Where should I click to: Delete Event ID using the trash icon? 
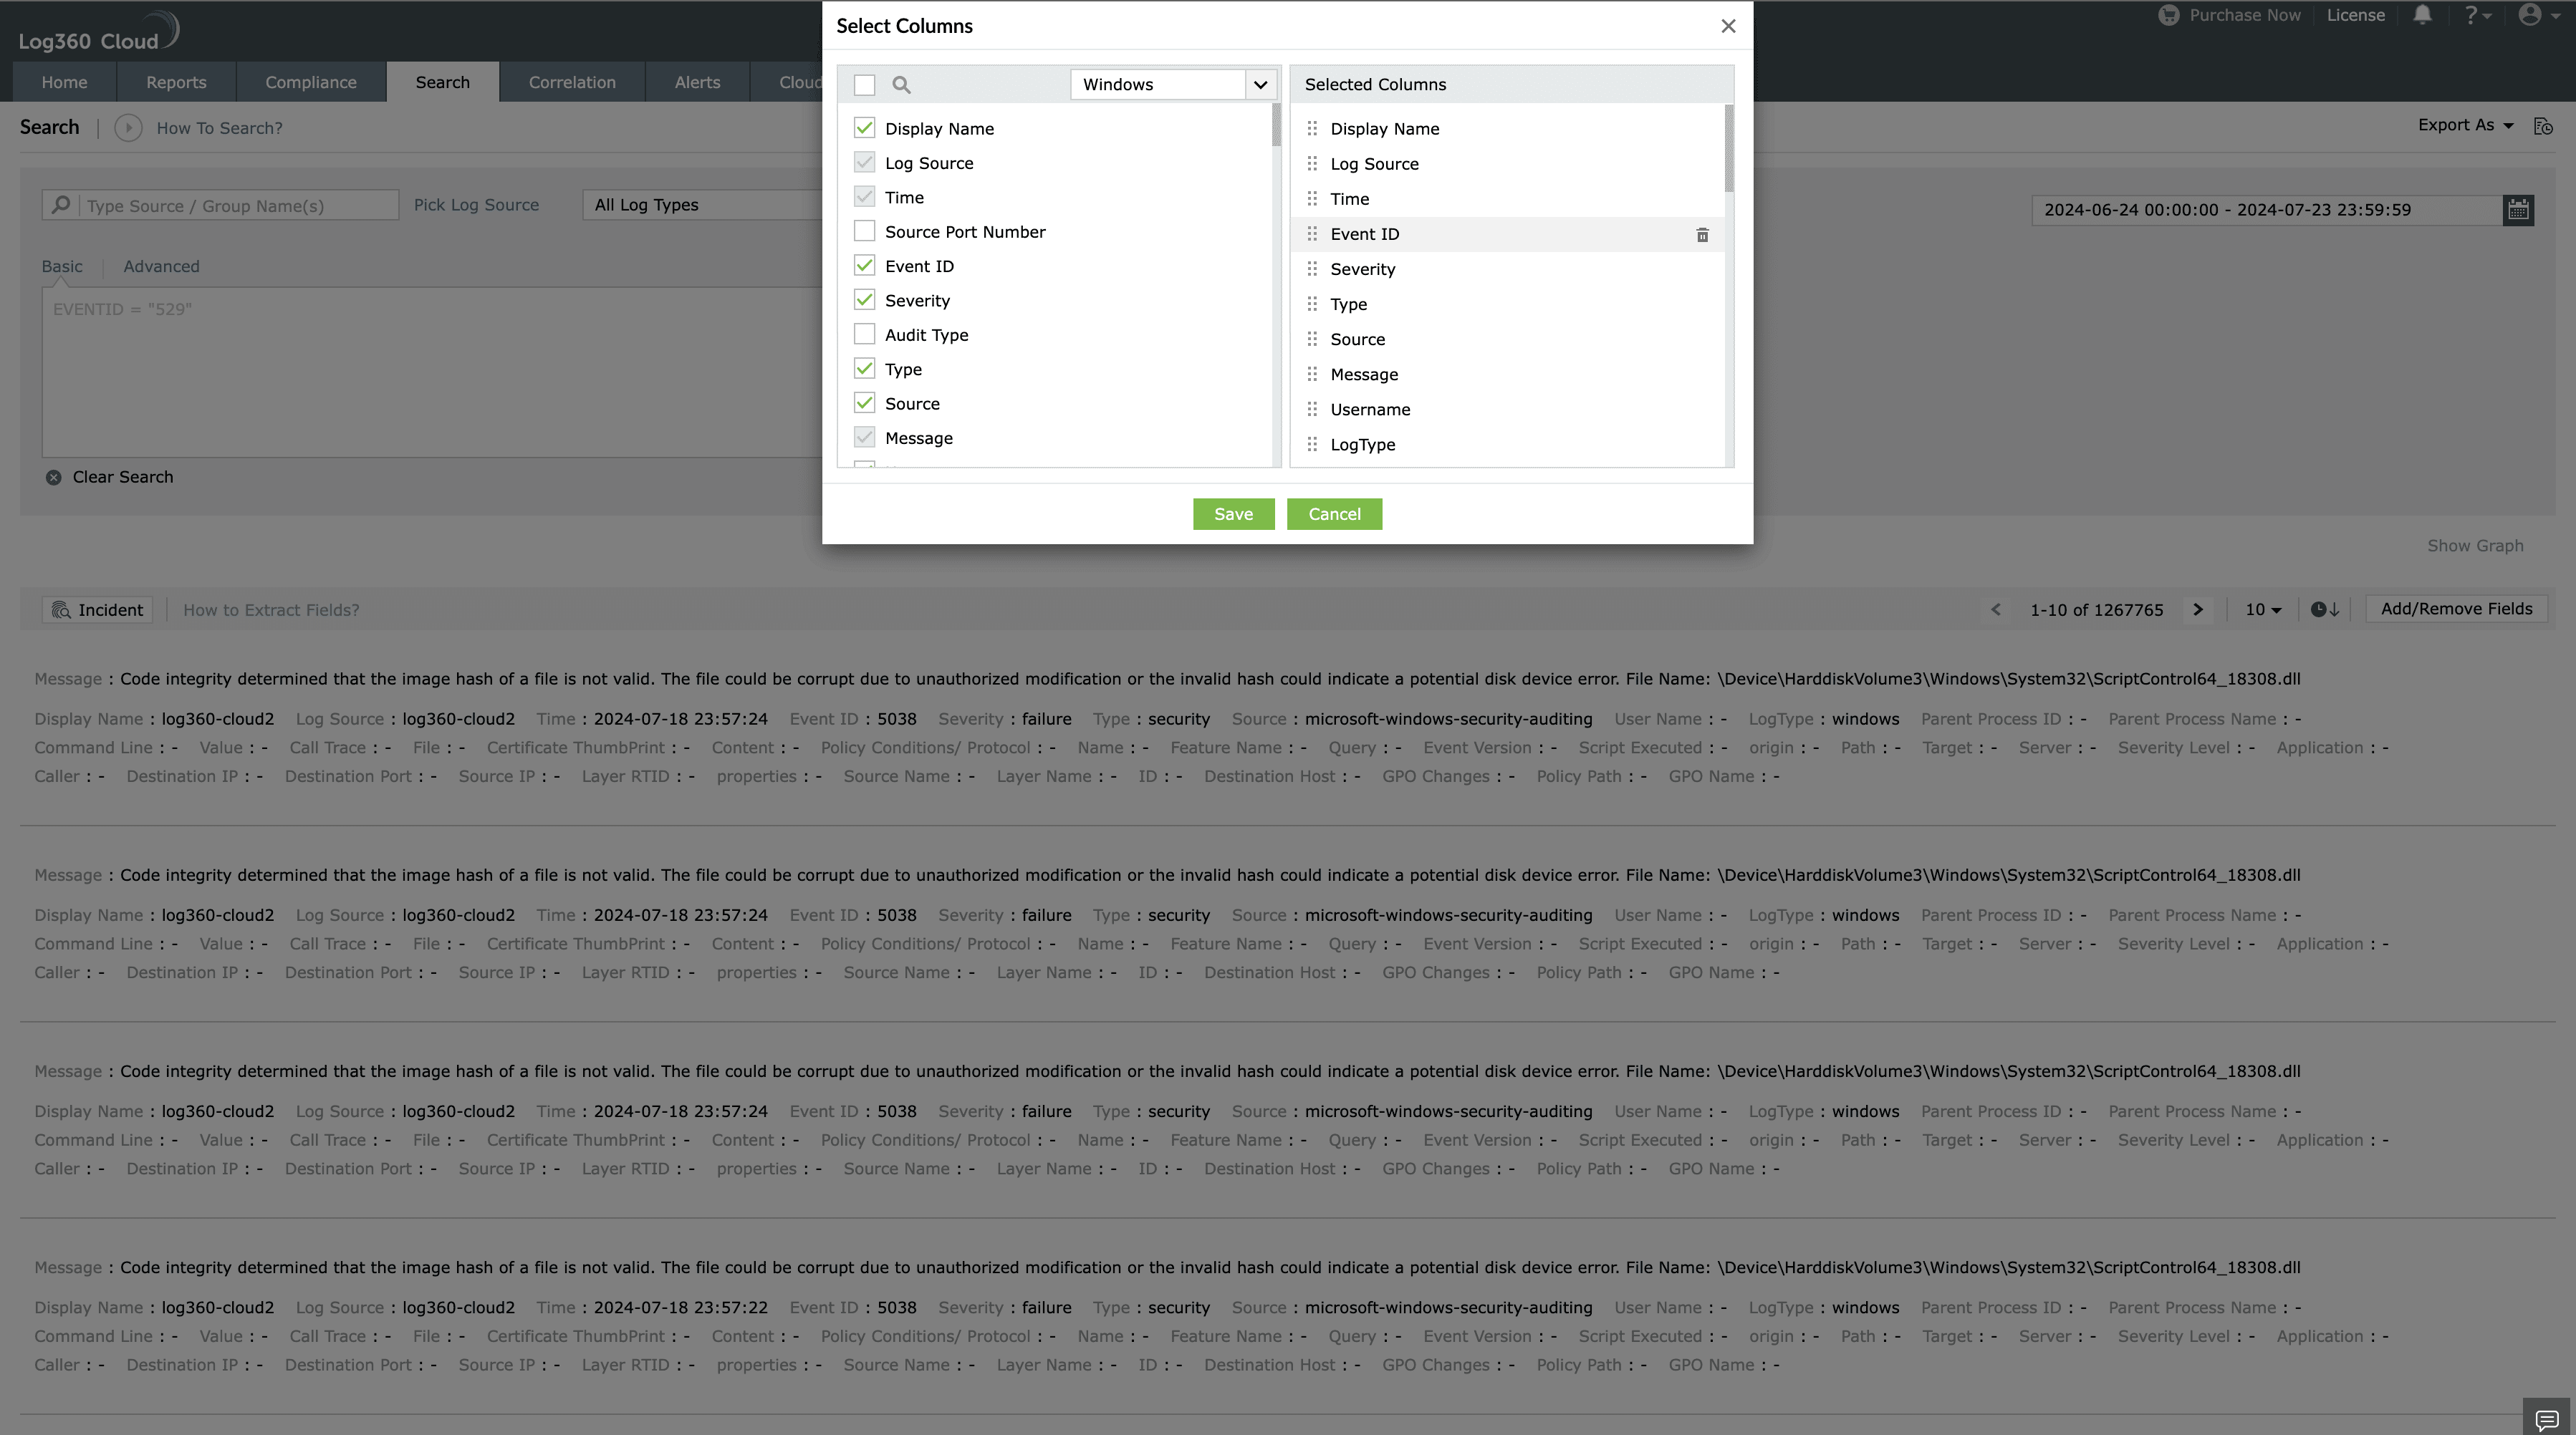point(1702,234)
